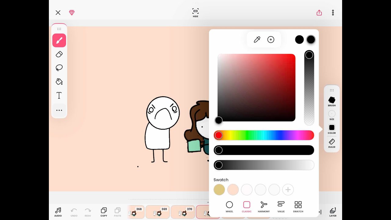Switch to Swatch color mode
The image size is (391, 220).
point(298,207)
